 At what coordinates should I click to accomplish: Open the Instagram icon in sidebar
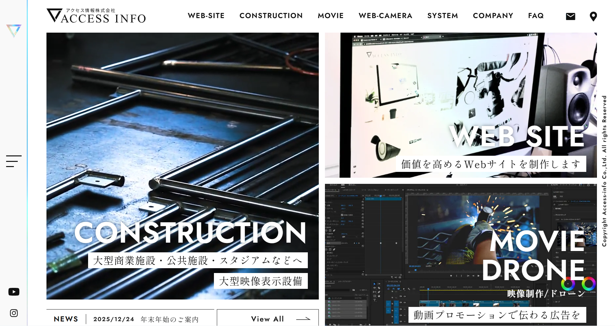pos(14,313)
